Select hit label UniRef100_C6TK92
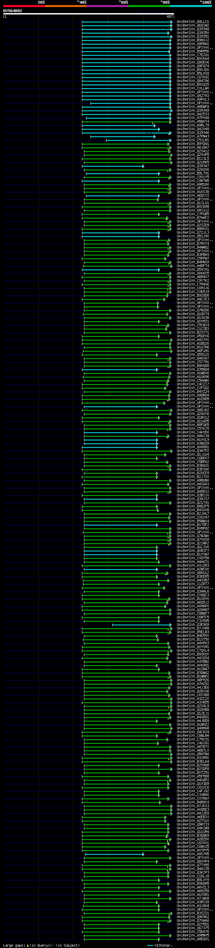 [192, 77]
